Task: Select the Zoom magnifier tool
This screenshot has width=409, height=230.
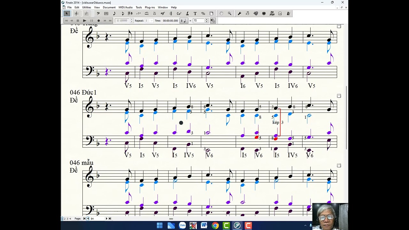Action: point(229,13)
